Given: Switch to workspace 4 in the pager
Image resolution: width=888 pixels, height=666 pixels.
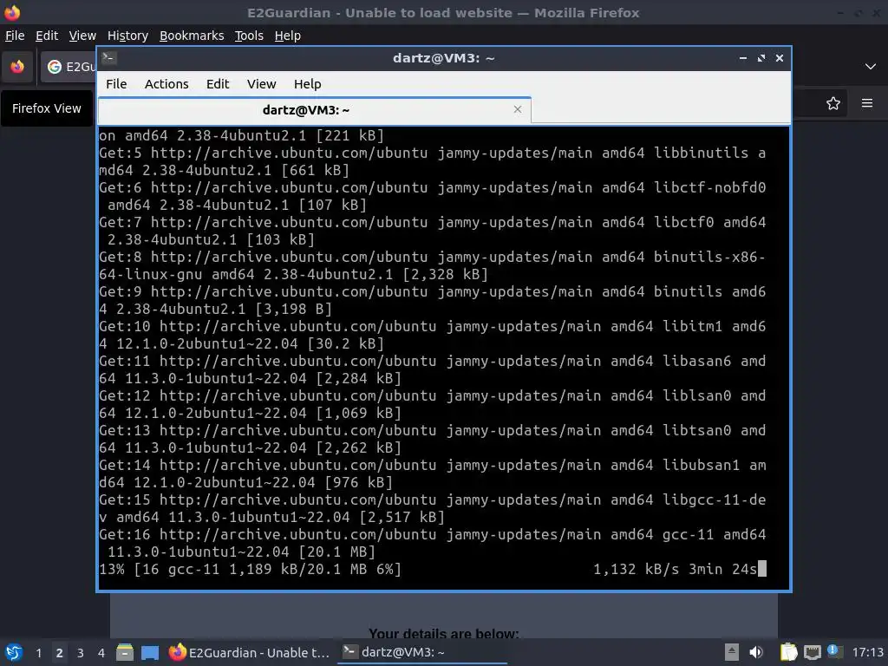Looking at the screenshot, I should coord(101,653).
